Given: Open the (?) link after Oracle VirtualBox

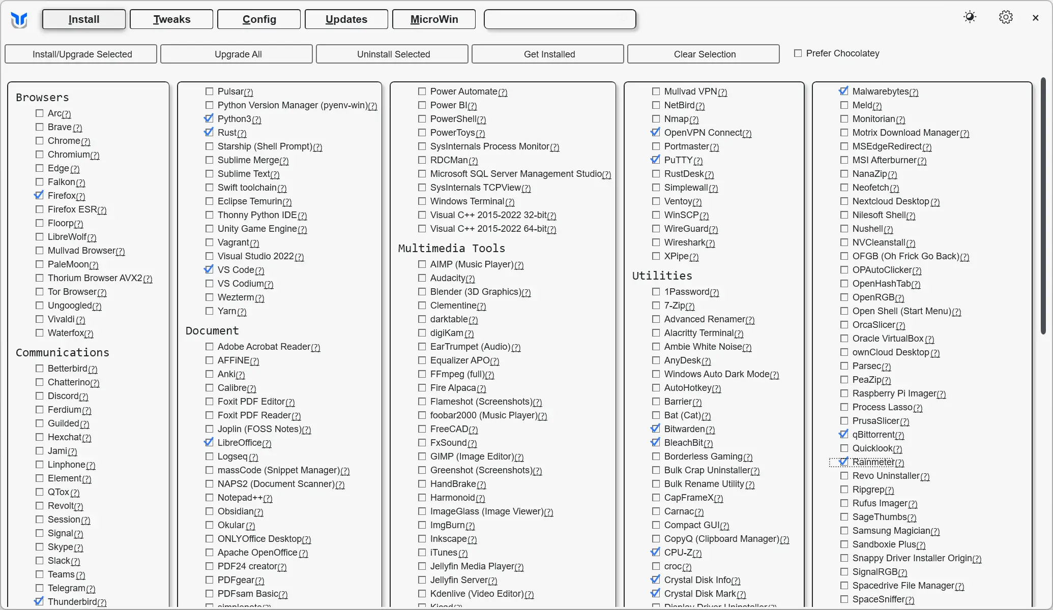Looking at the screenshot, I should coord(929,339).
